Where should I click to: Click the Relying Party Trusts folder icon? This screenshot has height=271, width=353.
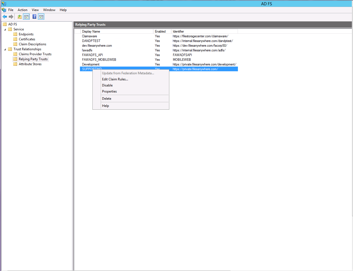click(15, 59)
